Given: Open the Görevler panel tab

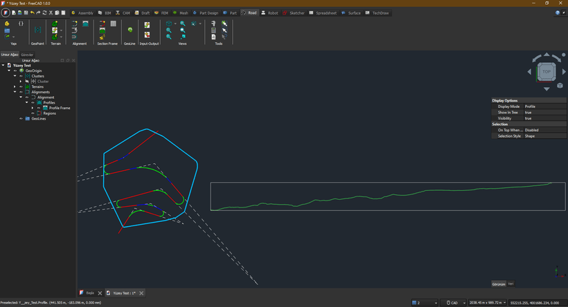Looking at the screenshot, I should click(27, 55).
